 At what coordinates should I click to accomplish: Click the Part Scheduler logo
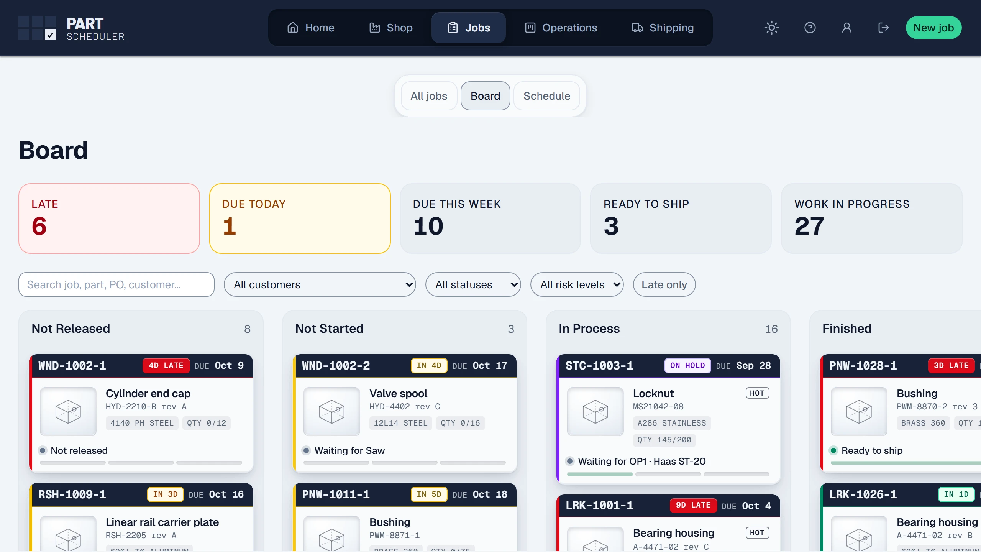(x=71, y=28)
